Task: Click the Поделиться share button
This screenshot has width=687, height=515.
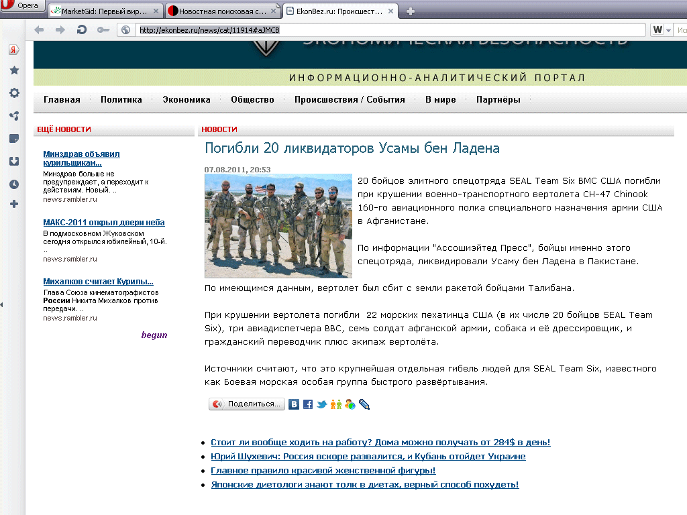Action: click(247, 404)
